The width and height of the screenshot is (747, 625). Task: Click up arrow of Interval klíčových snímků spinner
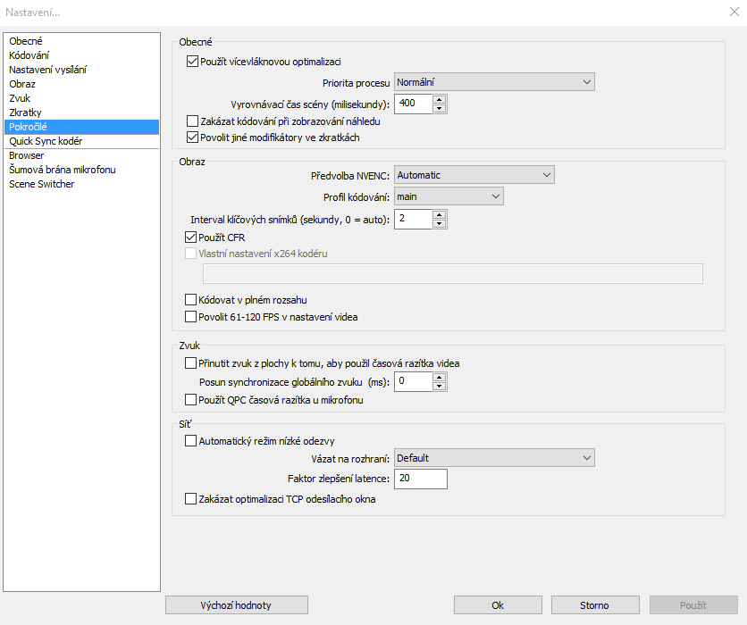click(x=439, y=214)
